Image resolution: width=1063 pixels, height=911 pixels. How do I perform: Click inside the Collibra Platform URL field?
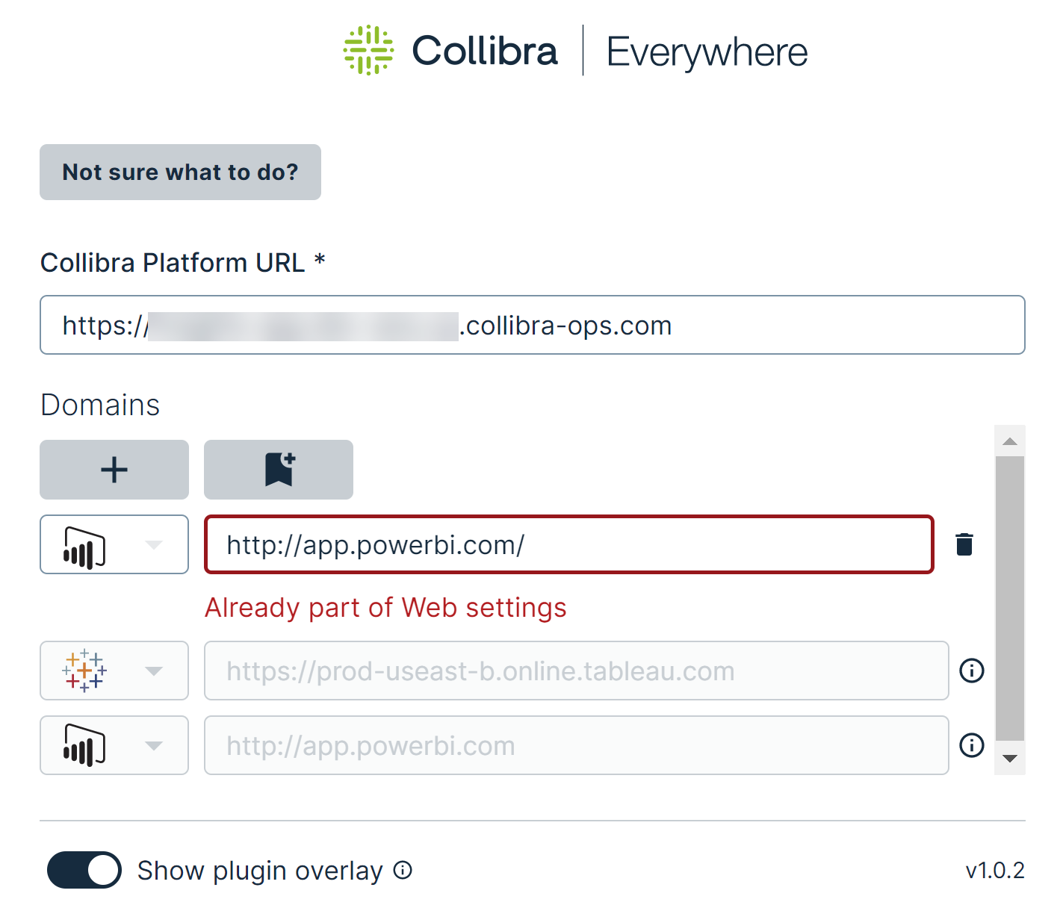[531, 325]
